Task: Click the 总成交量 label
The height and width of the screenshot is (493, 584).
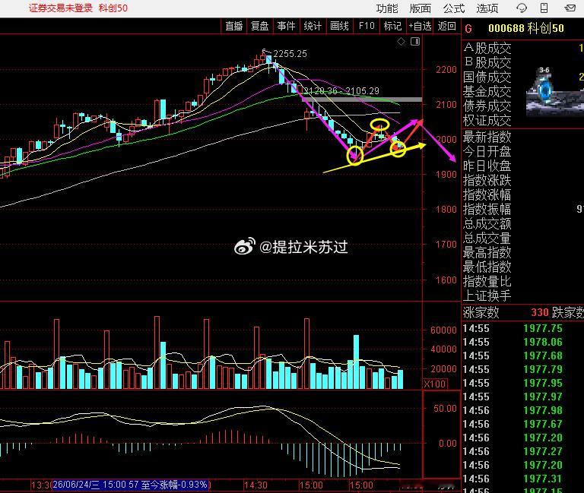Action: pos(487,238)
